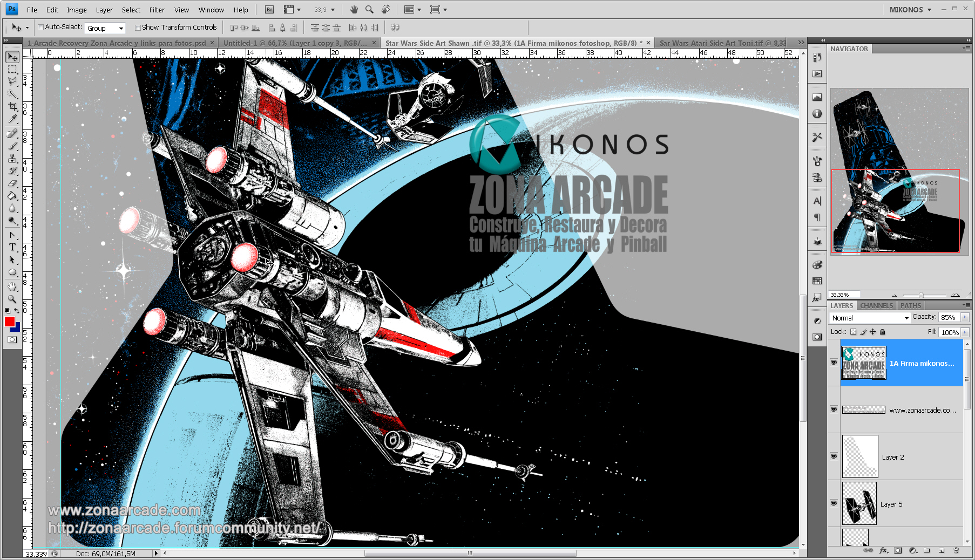The image size is (975, 560).
Task: Open the zoom percentage dropdown in options bar
Action: 332,9
